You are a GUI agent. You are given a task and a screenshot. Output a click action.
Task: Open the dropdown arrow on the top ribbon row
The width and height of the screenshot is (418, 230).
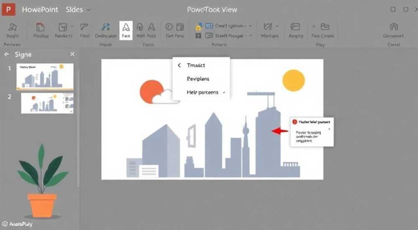(x=250, y=26)
